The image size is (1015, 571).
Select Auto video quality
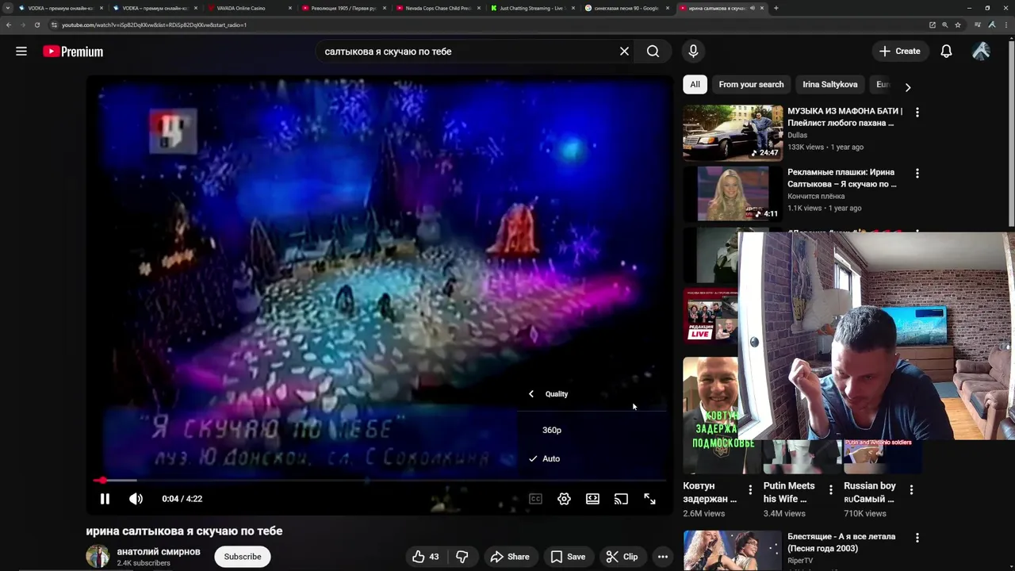592,458
